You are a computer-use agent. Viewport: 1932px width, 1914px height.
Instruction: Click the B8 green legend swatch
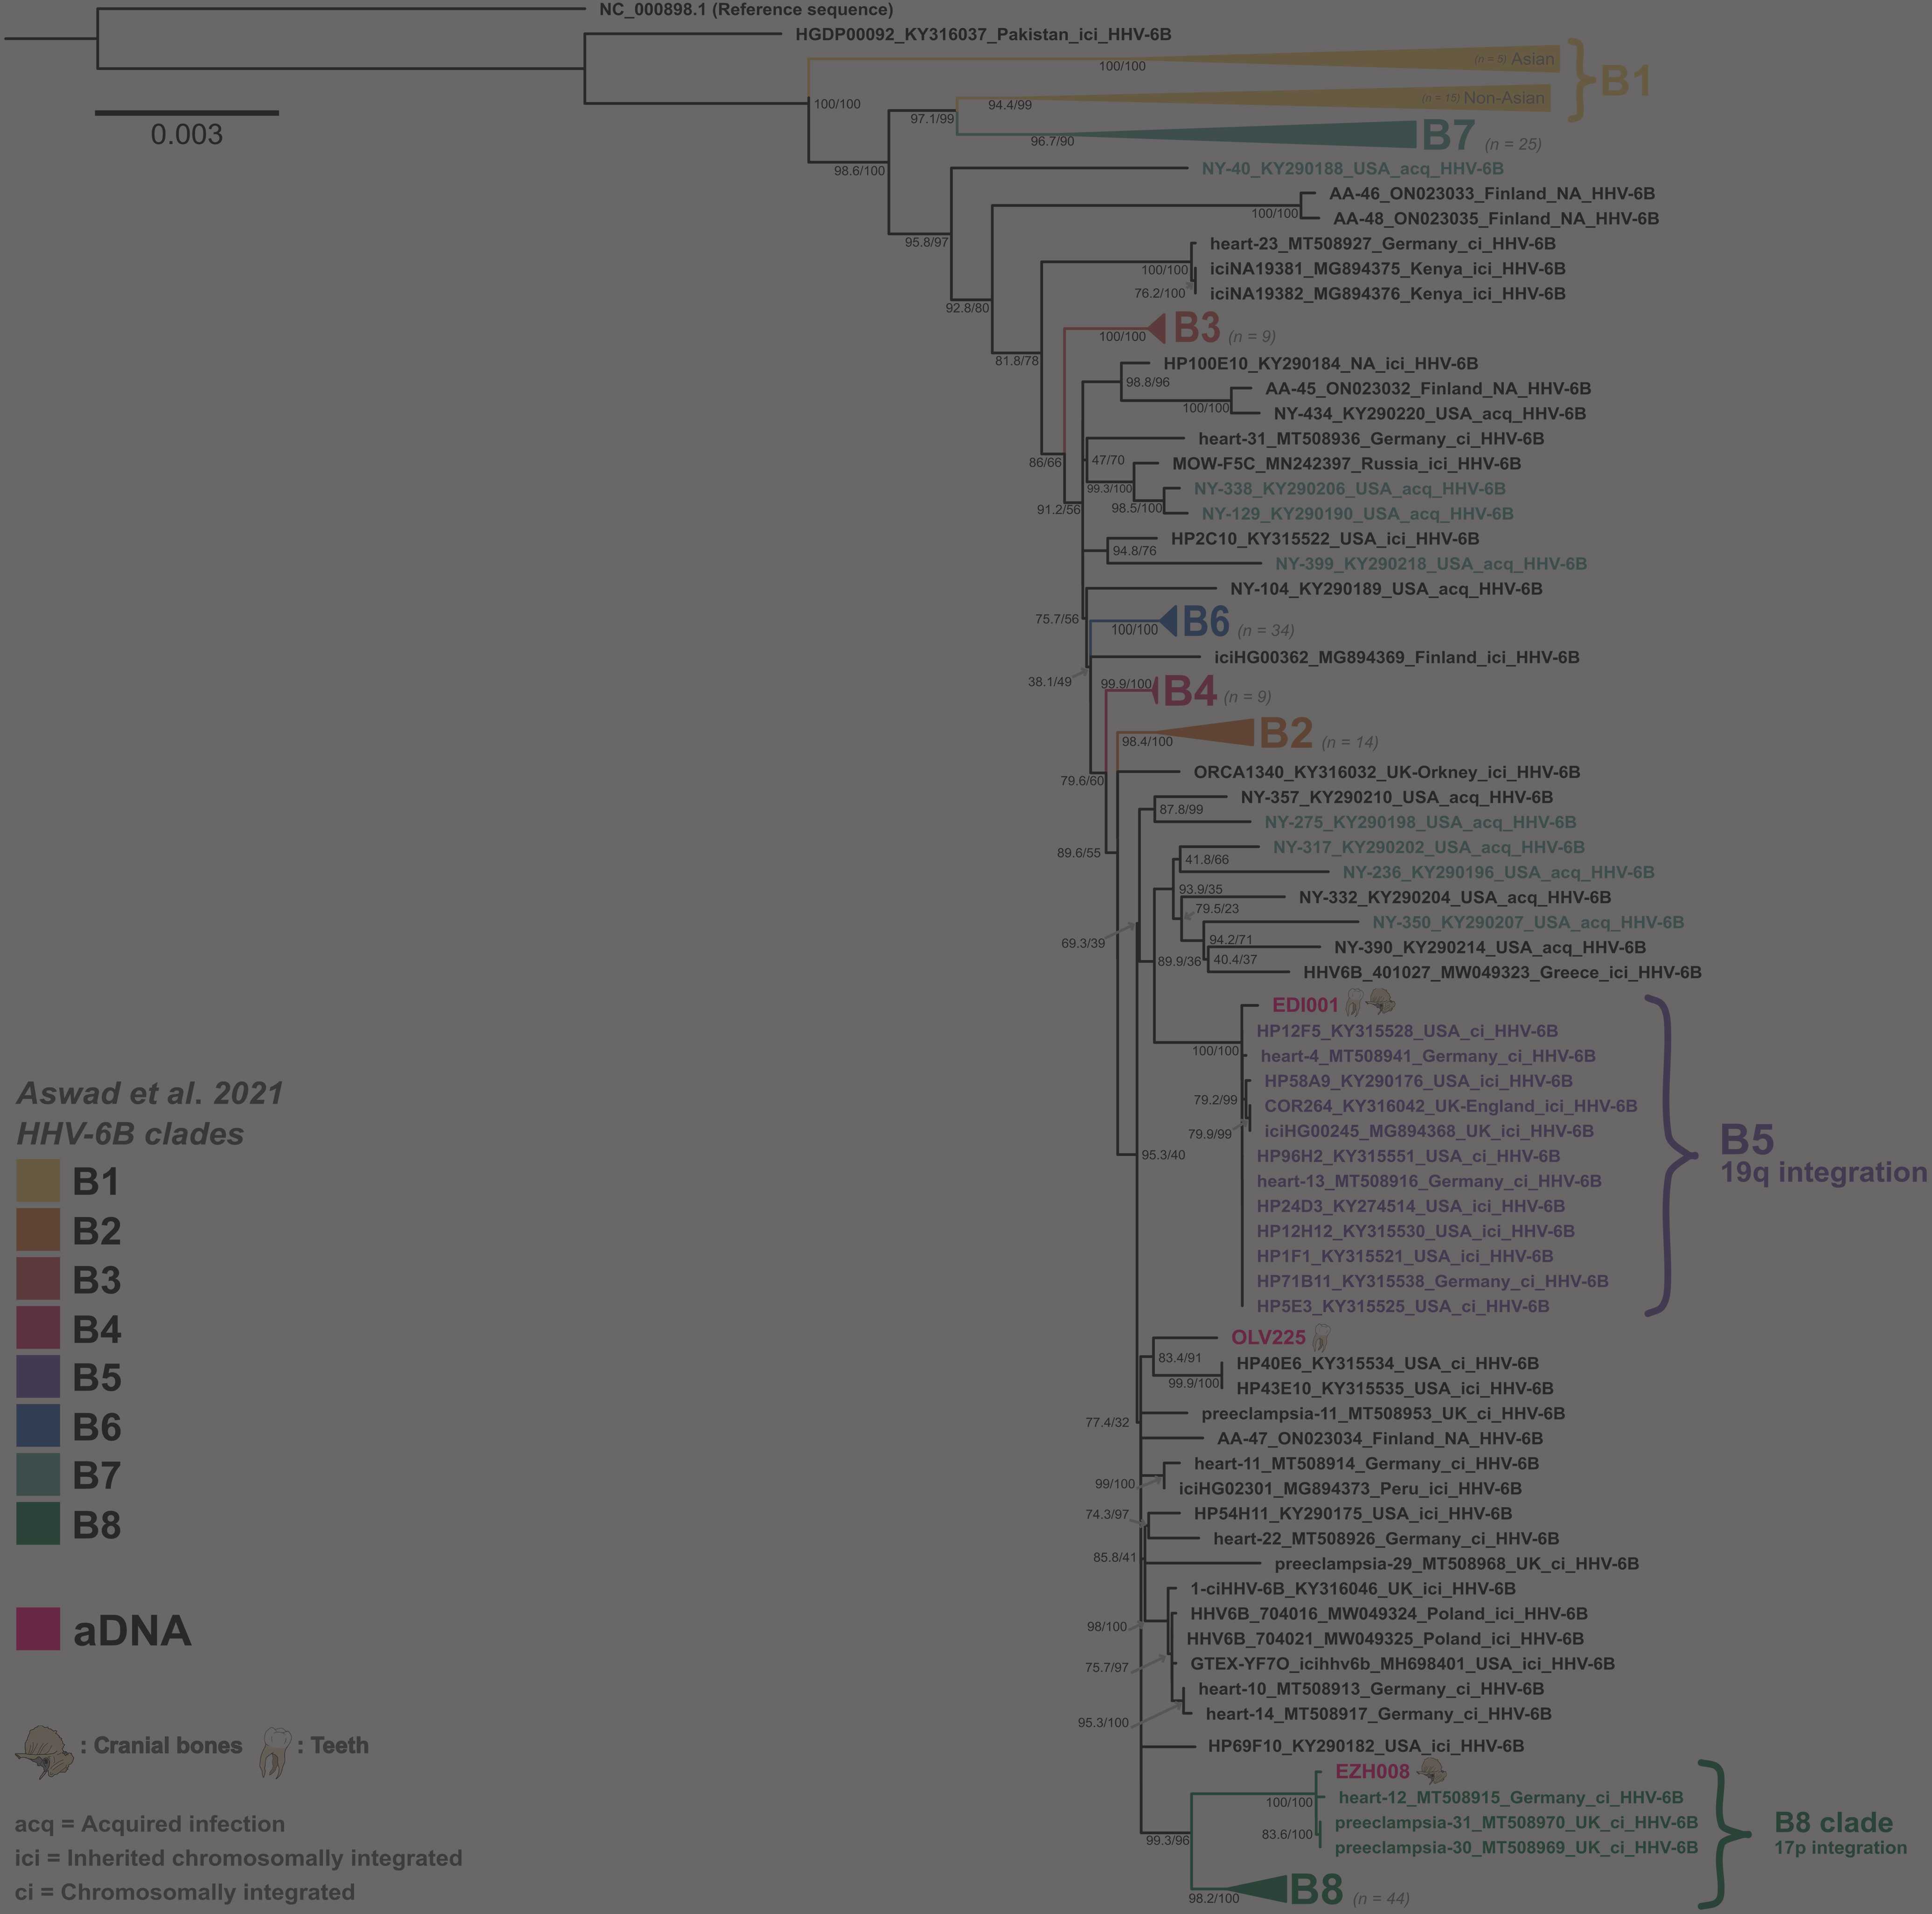click(38, 1524)
